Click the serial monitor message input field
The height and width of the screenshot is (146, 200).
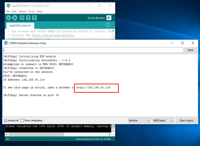(x=93, y=50)
